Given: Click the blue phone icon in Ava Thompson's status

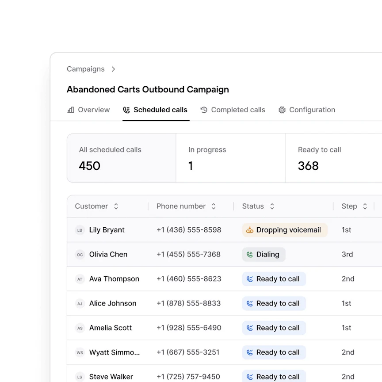Looking at the screenshot, I should coord(250,279).
